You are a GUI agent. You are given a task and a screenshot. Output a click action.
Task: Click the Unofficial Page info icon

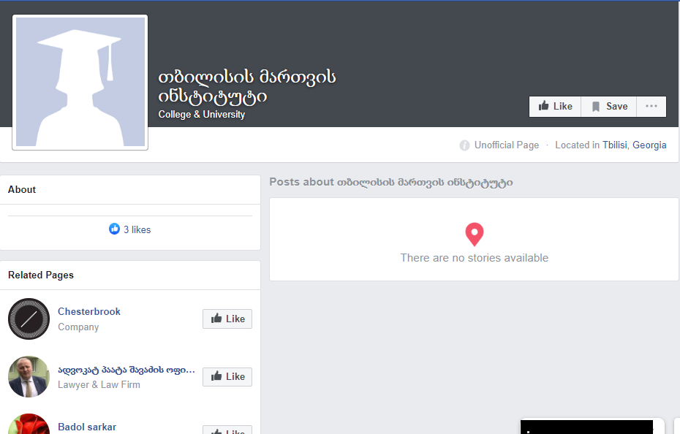click(464, 145)
